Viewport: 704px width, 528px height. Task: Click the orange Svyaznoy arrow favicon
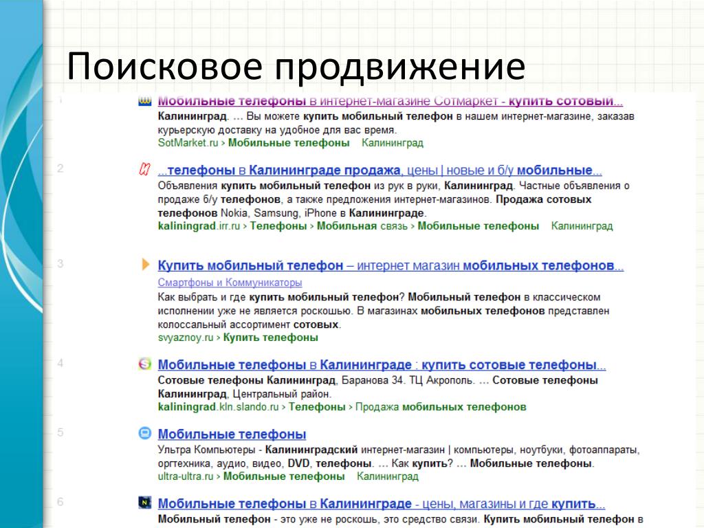[x=146, y=264]
